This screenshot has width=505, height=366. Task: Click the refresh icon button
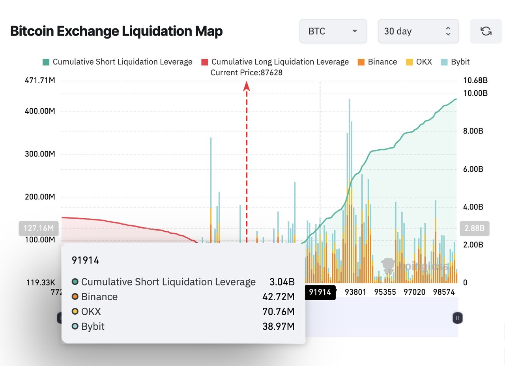(x=486, y=31)
